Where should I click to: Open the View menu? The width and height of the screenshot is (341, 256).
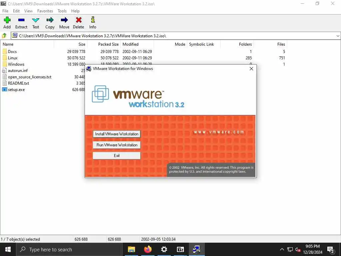pyautogui.click(x=28, y=11)
